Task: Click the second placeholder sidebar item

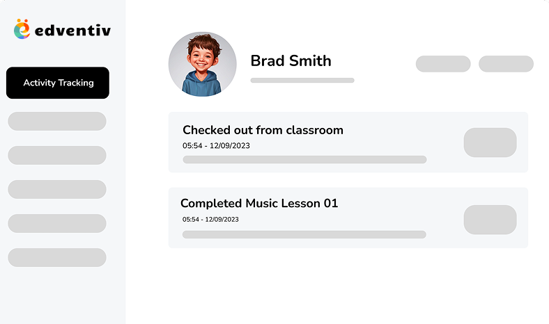Action: [x=57, y=155]
